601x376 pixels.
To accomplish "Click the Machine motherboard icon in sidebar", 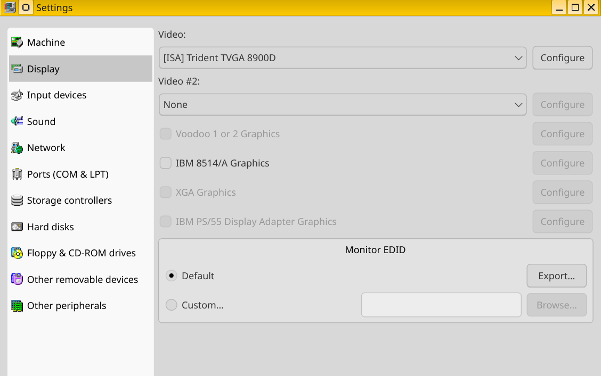I will 17,43.
